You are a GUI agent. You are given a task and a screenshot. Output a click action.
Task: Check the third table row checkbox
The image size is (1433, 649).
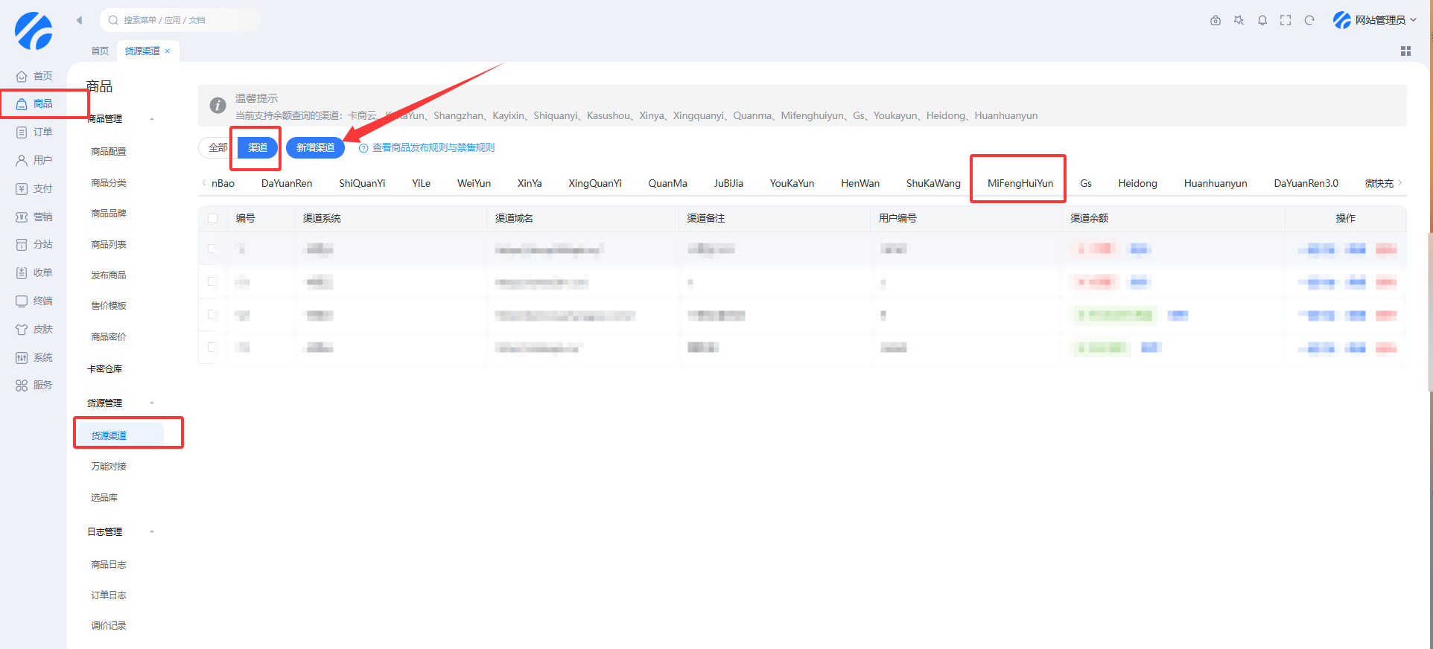212,315
